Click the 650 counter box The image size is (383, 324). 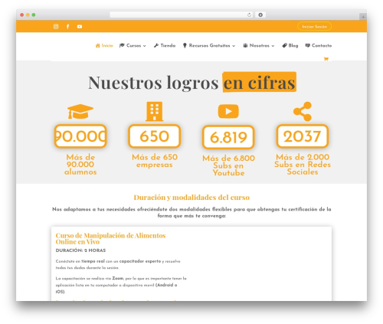coord(155,136)
